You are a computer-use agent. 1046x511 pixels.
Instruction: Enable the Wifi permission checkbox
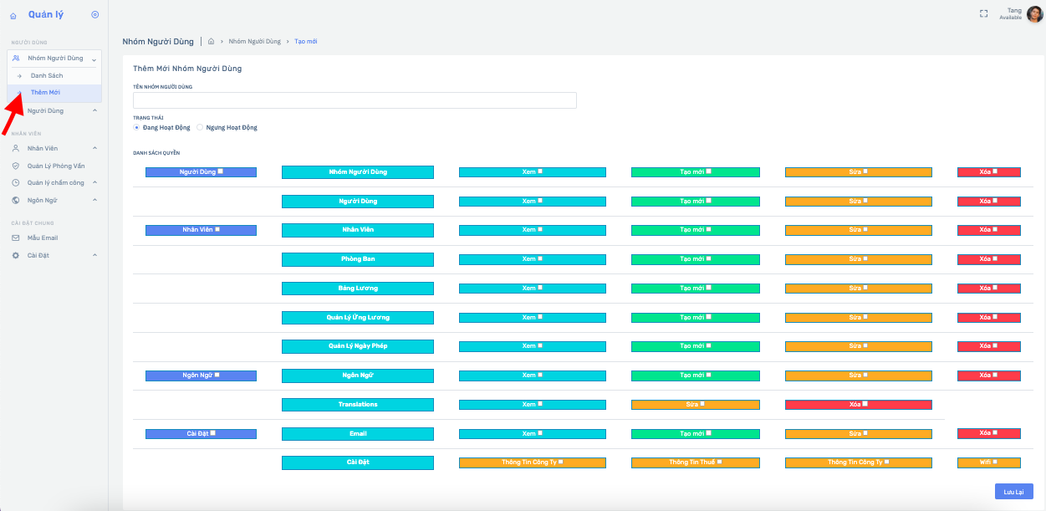pyautogui.click(x=995, y=462)
